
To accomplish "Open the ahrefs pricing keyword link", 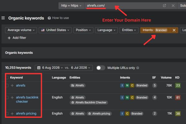I will [26, 113].
